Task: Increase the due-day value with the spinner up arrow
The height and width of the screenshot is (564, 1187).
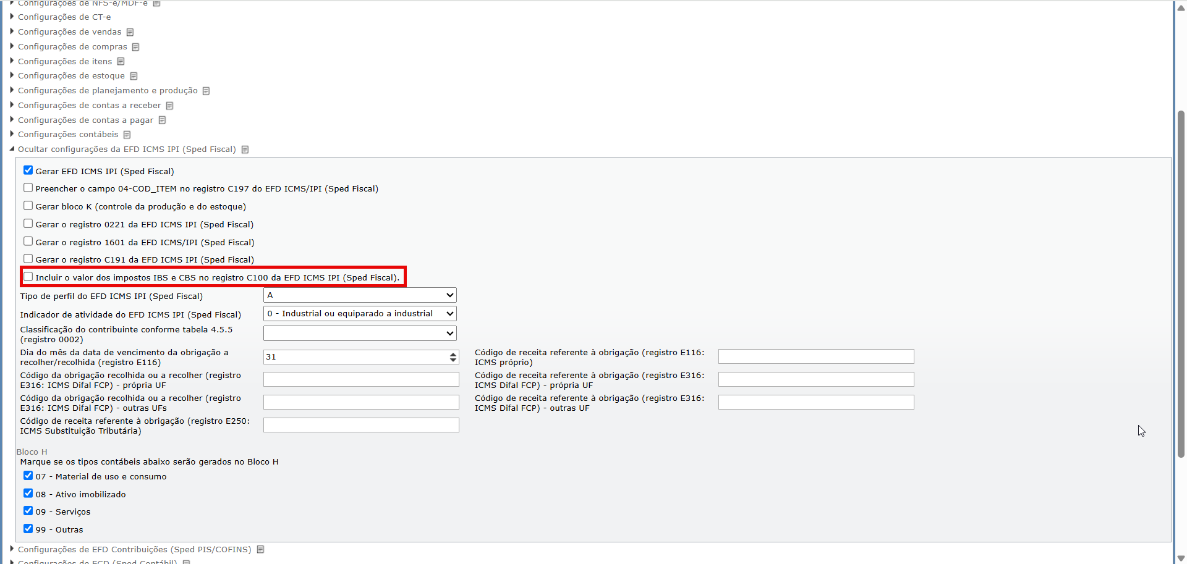Action: 453,354
